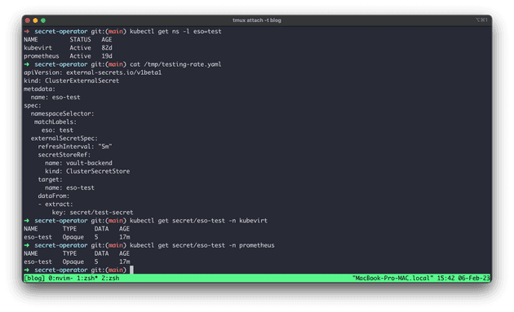The height and width of the screenshot is (312, 514).
Task: Click the 'namespaceSelector:' line
Action: pyautogui.click(x=62, y=113)
